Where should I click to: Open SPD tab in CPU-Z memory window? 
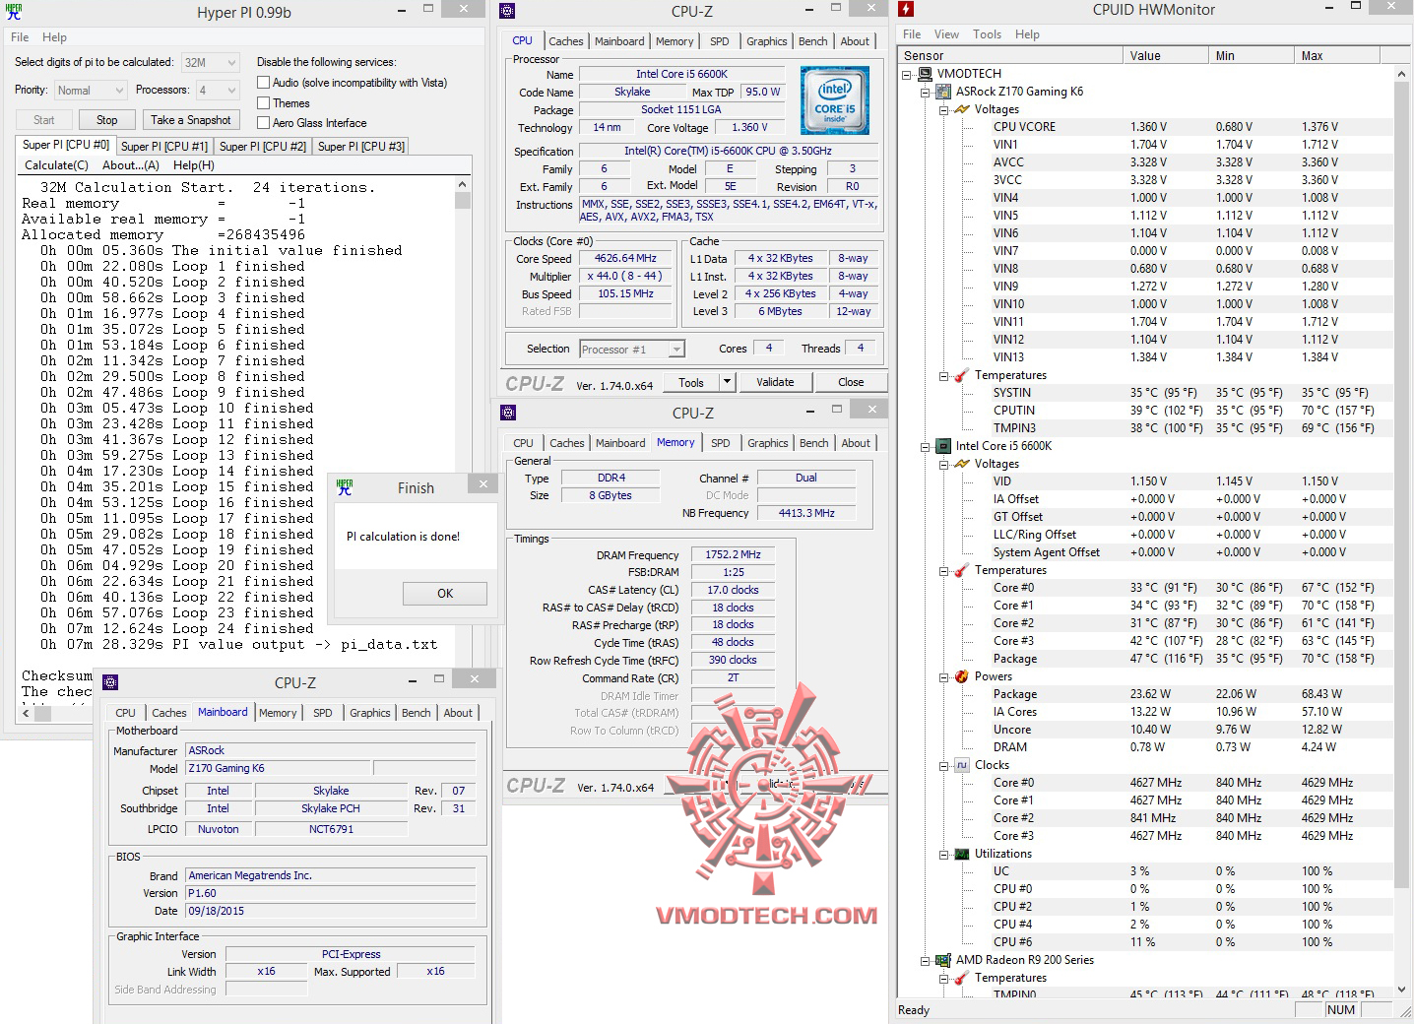point(721,443)
